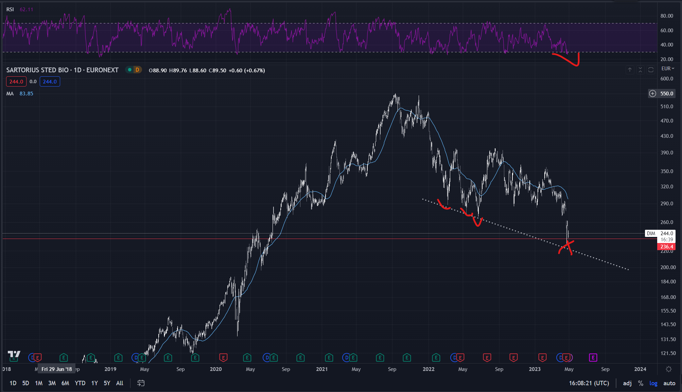Select the 1M time range
Screen dimensions: 682x392
point(39,383)
